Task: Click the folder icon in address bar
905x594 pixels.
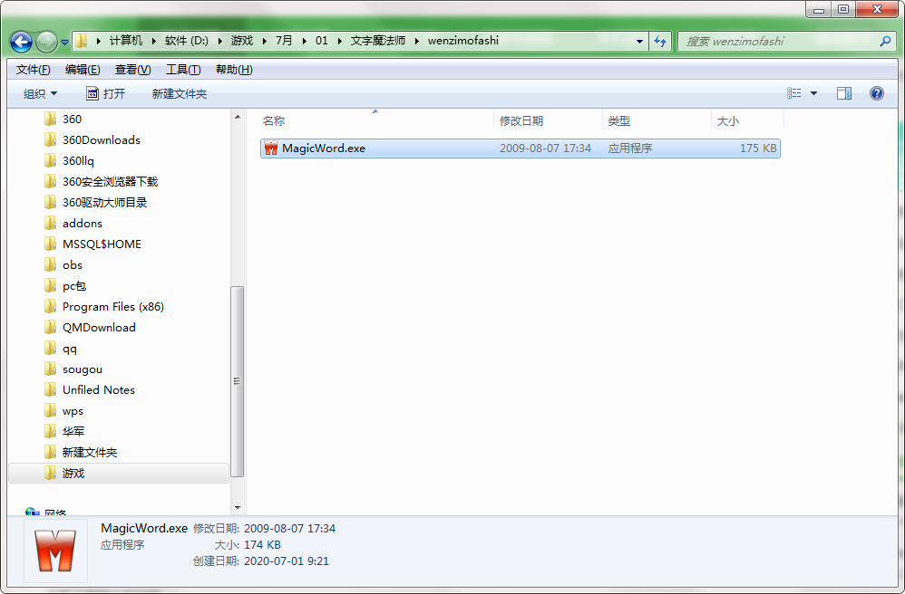Action: click(x=82, y=41)
